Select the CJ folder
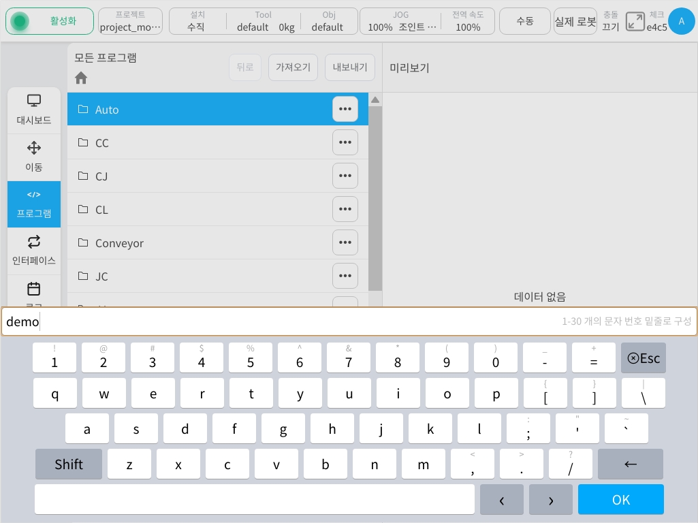698x523 pixels. (x=218, y=176)
